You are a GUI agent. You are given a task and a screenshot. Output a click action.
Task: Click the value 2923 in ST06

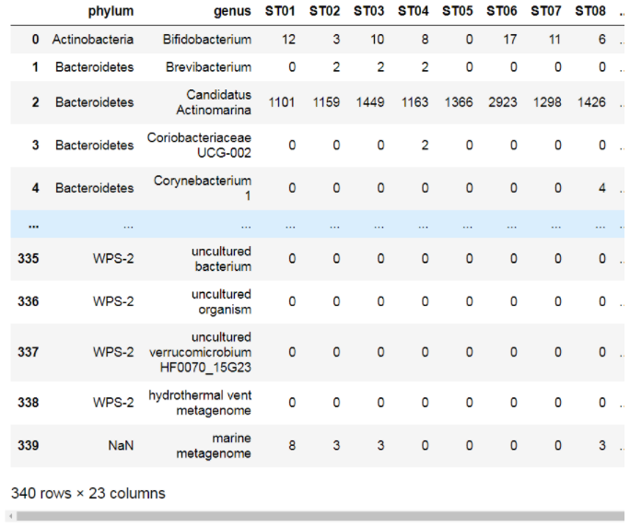coord(503,102)
